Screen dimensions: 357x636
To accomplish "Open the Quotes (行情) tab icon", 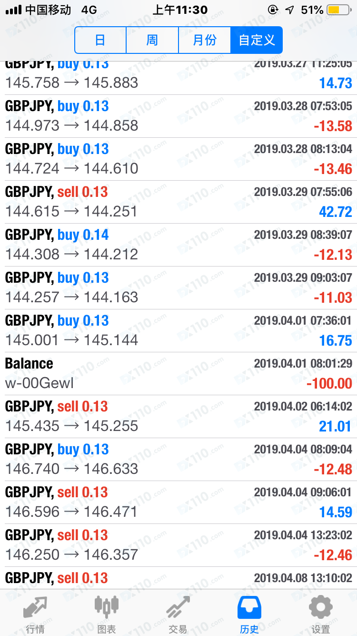I will pos(35,607).
